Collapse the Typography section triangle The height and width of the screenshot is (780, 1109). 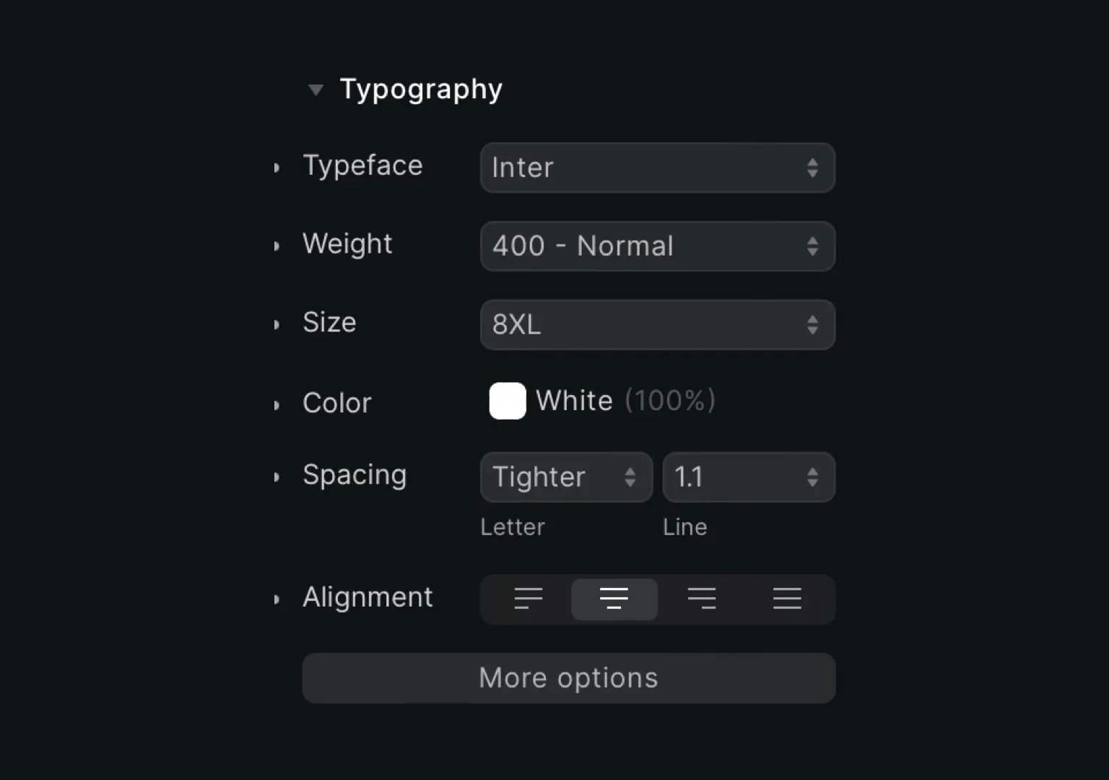(x=316, y=90)
